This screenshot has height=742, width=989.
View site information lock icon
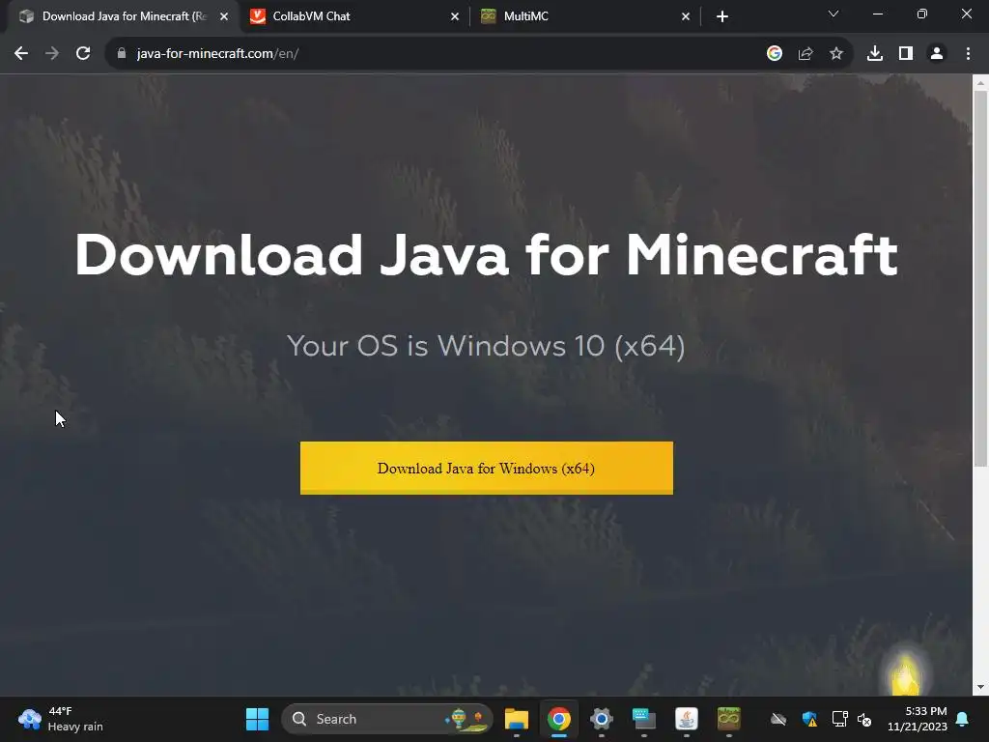coord(122,54)
